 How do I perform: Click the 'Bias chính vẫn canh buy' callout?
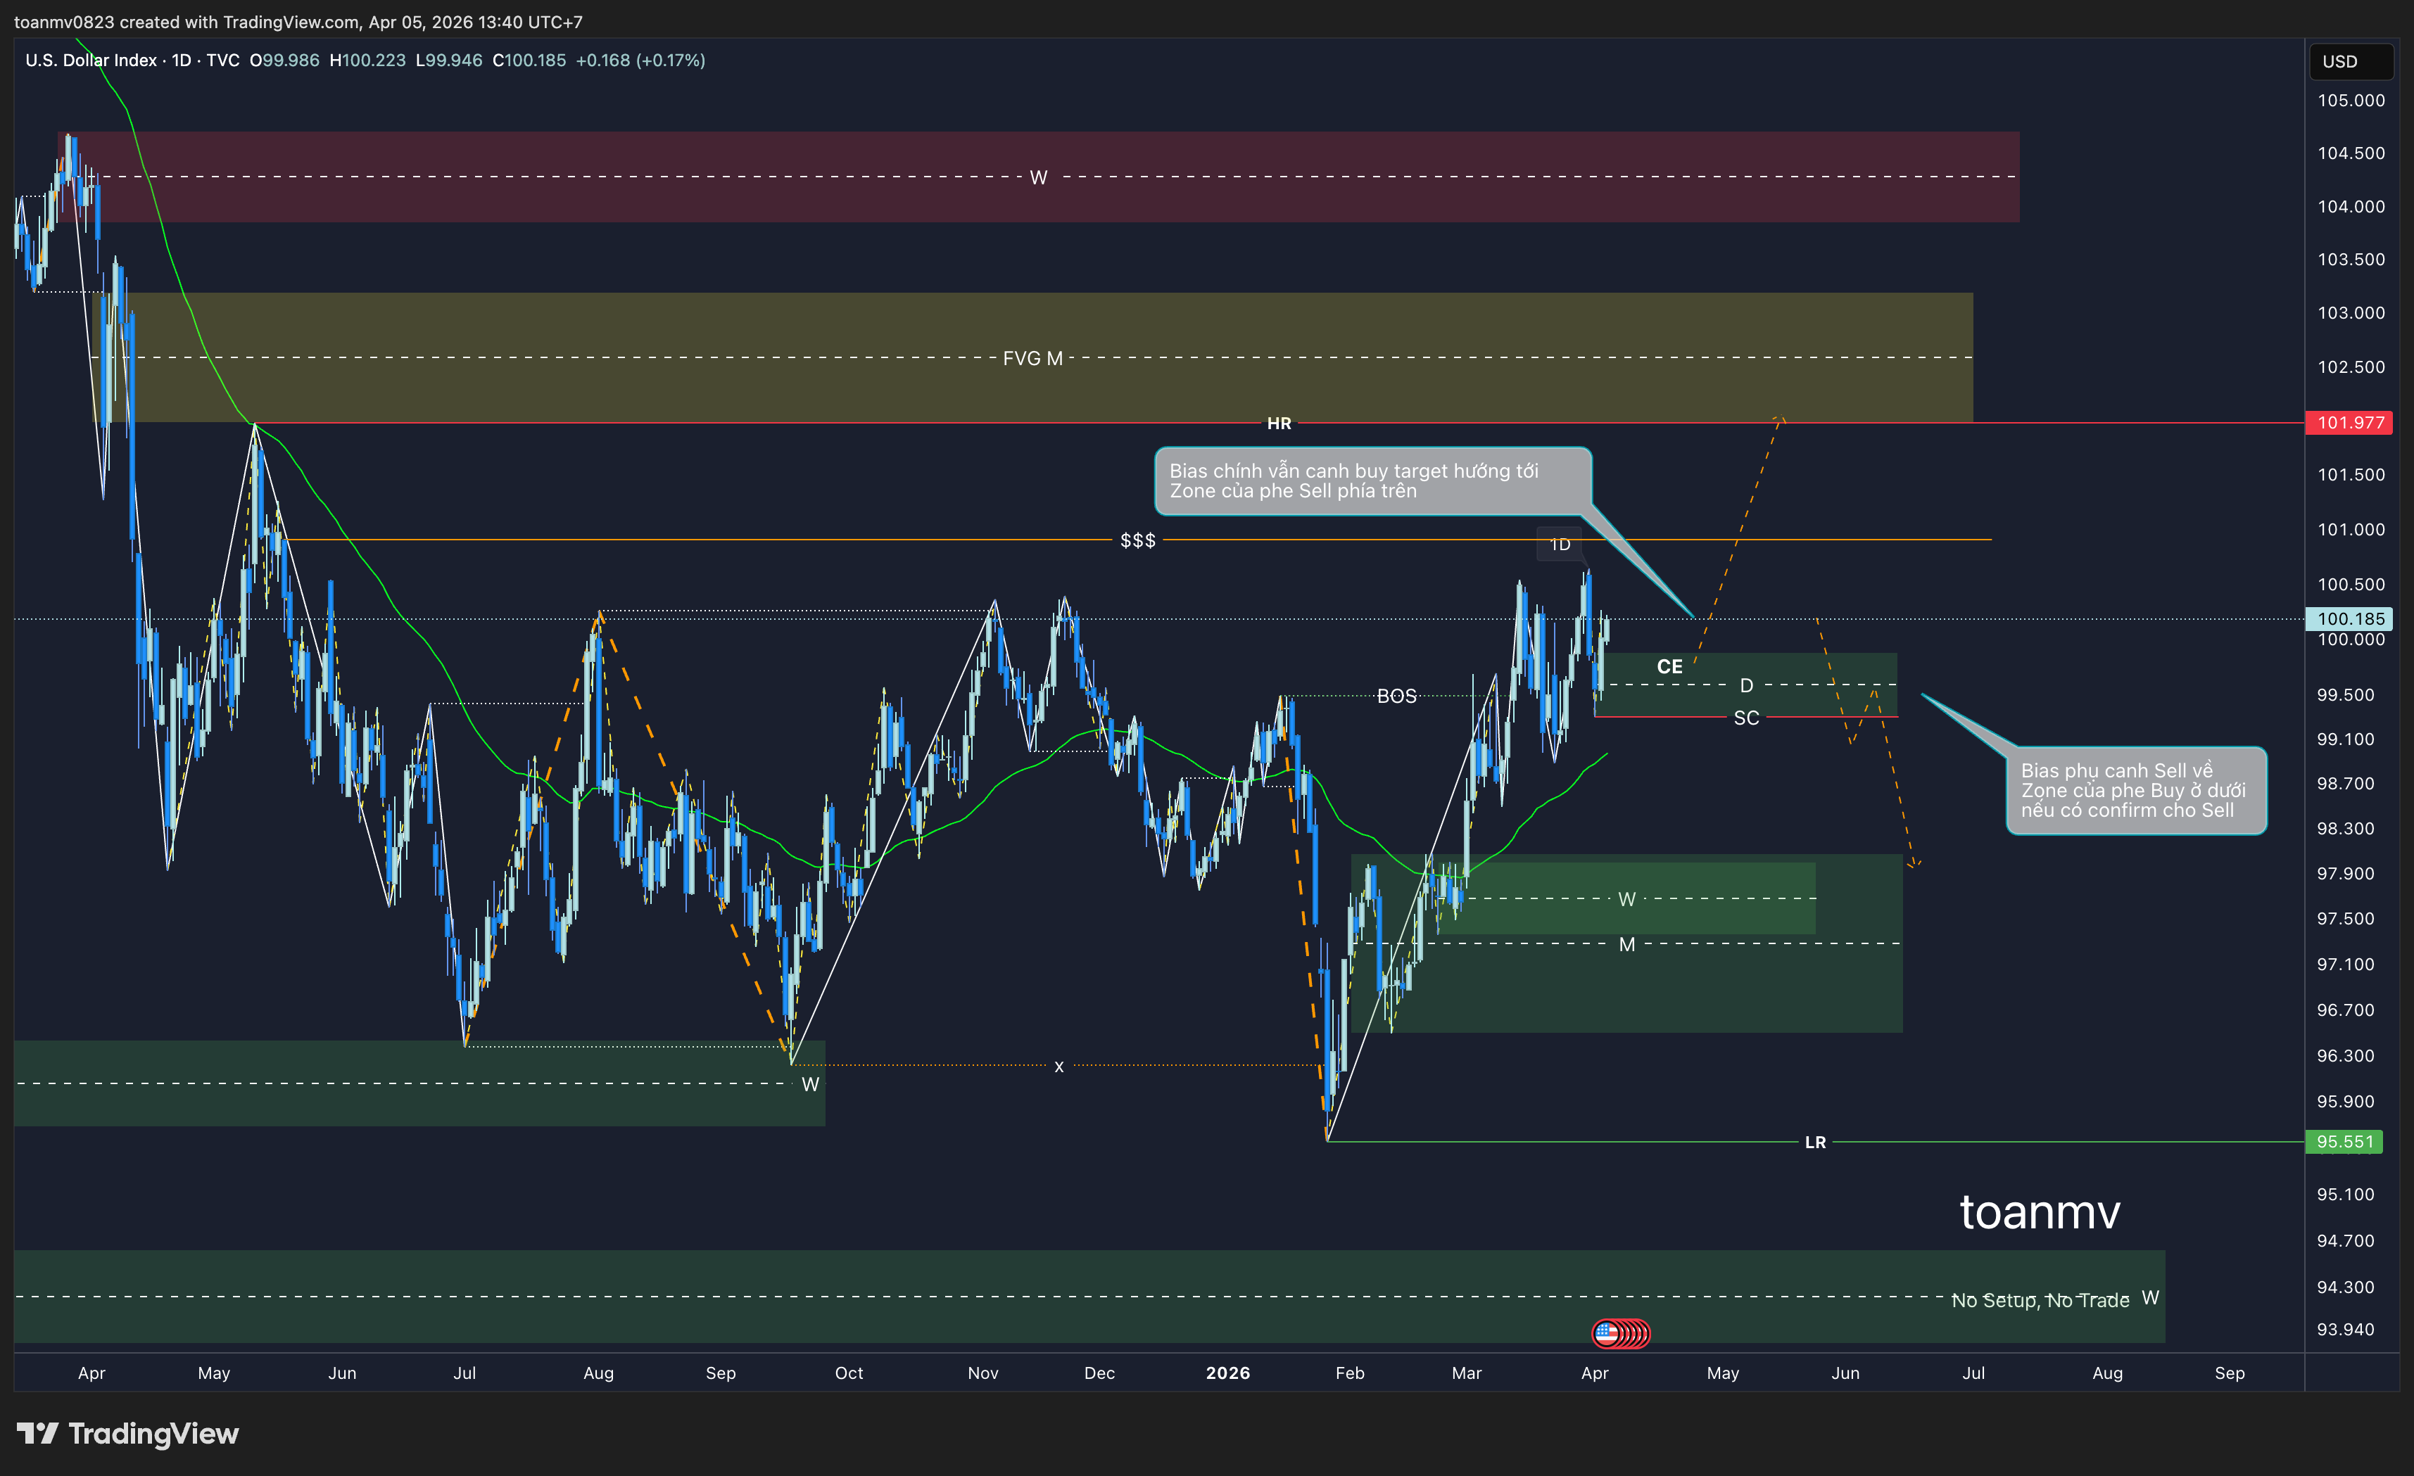pyautogui.click(x=1372, y=481)
